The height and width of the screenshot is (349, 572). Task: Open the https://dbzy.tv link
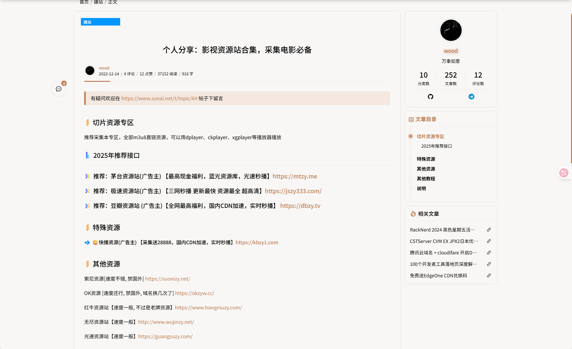(x=300, y=206)
